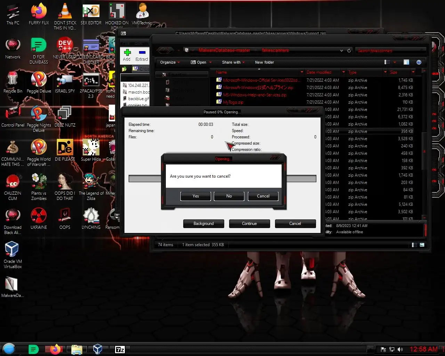Click the Search fakescanners input field
This screenshot has height=356, width=445.
(391, 50)
